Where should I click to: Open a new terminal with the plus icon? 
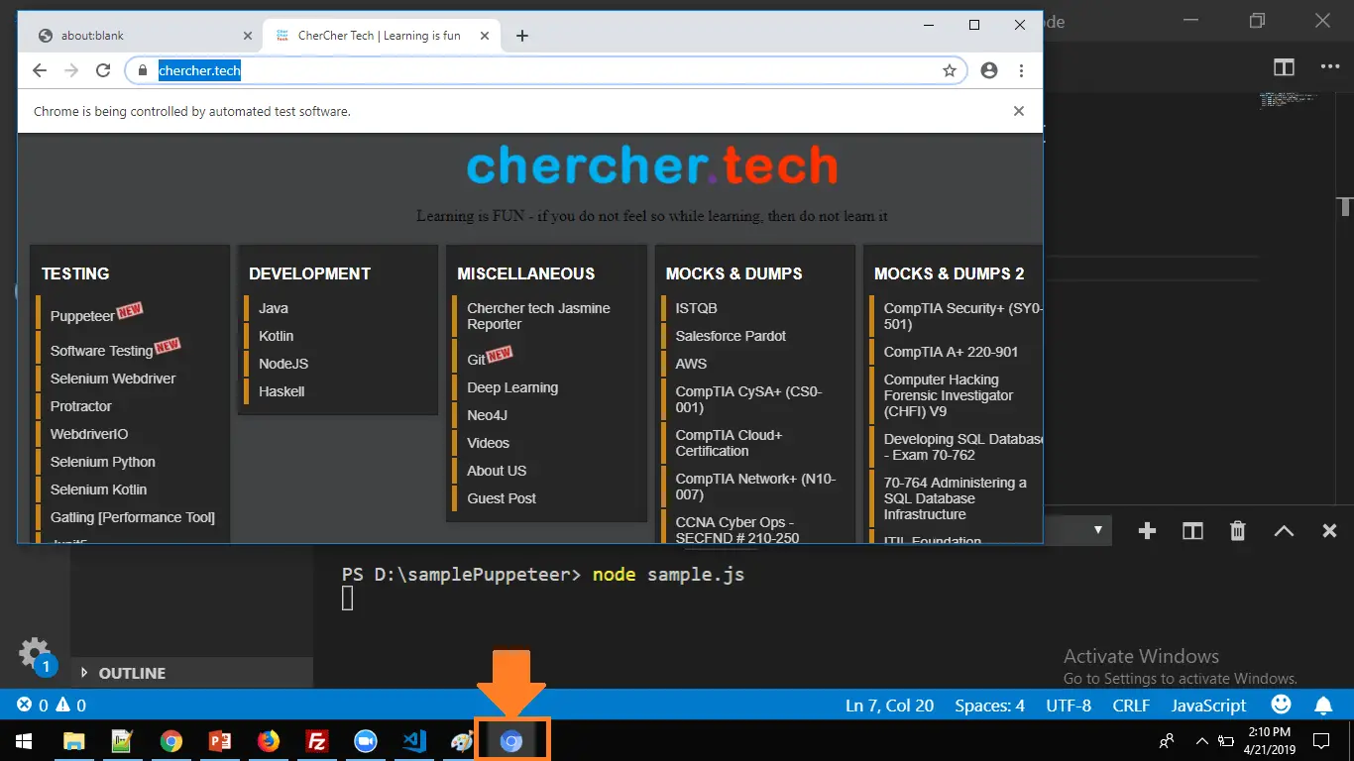1147,530
